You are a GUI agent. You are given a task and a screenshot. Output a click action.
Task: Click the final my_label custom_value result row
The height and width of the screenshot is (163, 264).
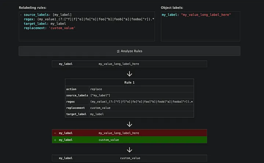tap(129, 158)
